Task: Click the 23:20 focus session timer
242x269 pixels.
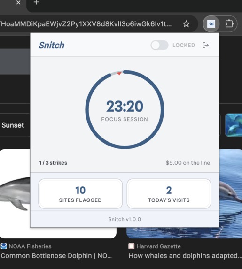Action: click(x=125, y=107)
